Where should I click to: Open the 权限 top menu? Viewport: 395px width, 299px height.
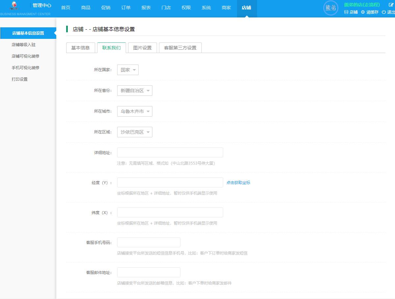(186, 8)
